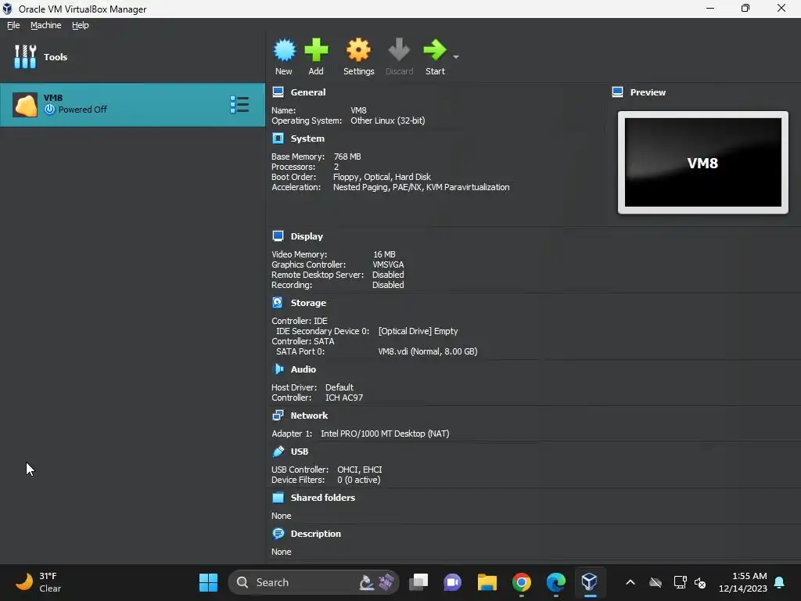Click the '768 MB' base memory value
The height and width of the screenshot is (601, 801).
(x=347, y=157)
